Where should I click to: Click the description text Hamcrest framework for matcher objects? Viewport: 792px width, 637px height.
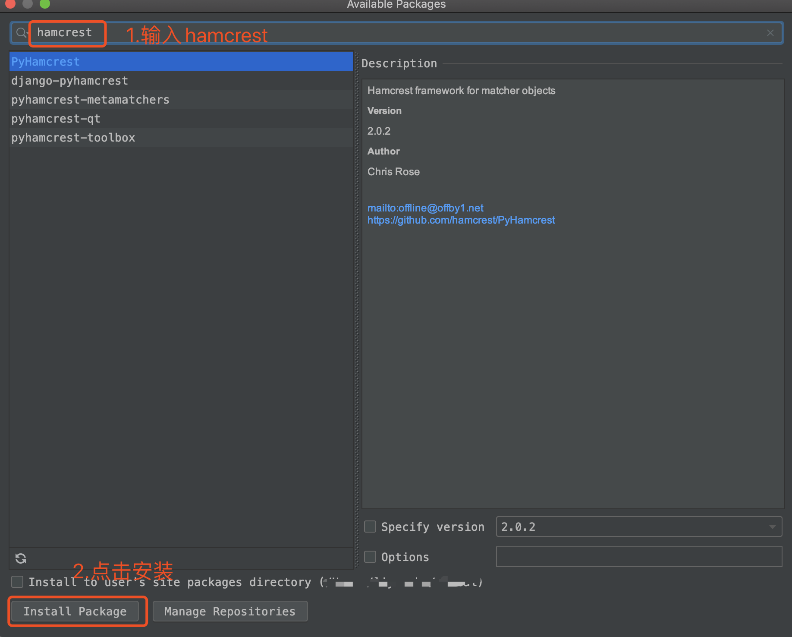pos(461,91)
